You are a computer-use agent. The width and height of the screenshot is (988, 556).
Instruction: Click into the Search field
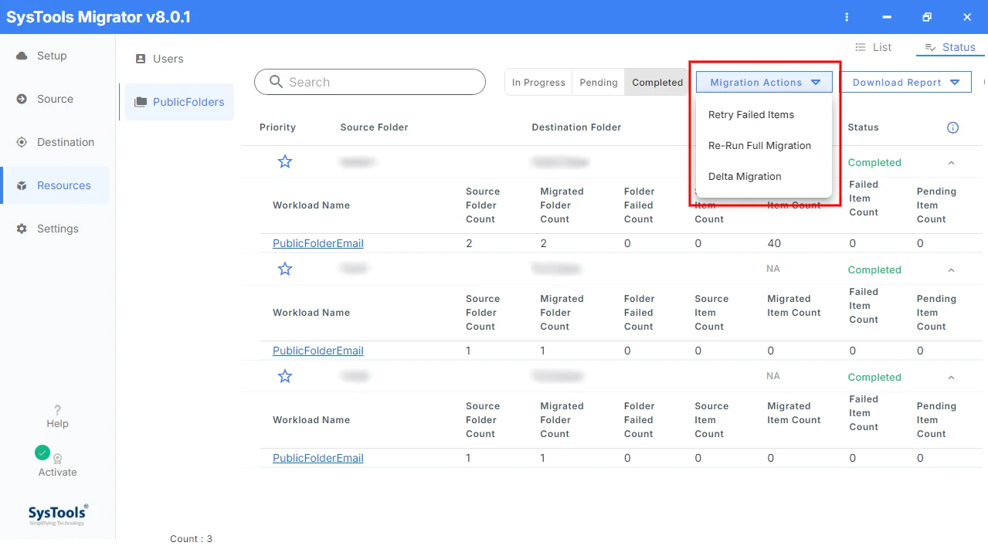tap(370, 82)
